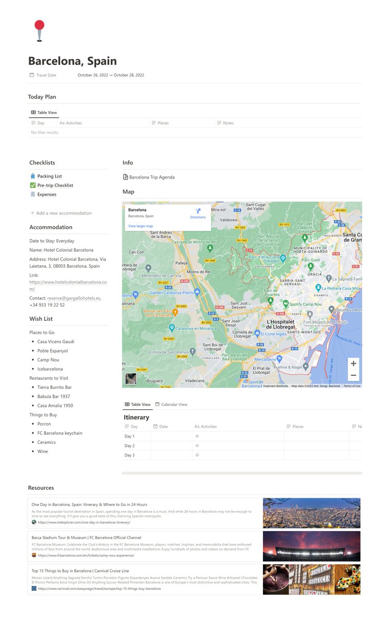391x628 pixels.
Task: Click Tierra Burrito Bar list item
Action: [54, 387]
